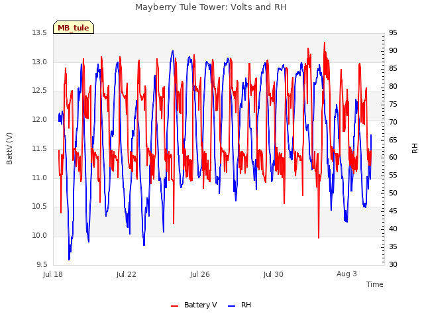Click the 45 right axis tick label
The width and height of the screenshot is (424, 318).
coord(393,211)
